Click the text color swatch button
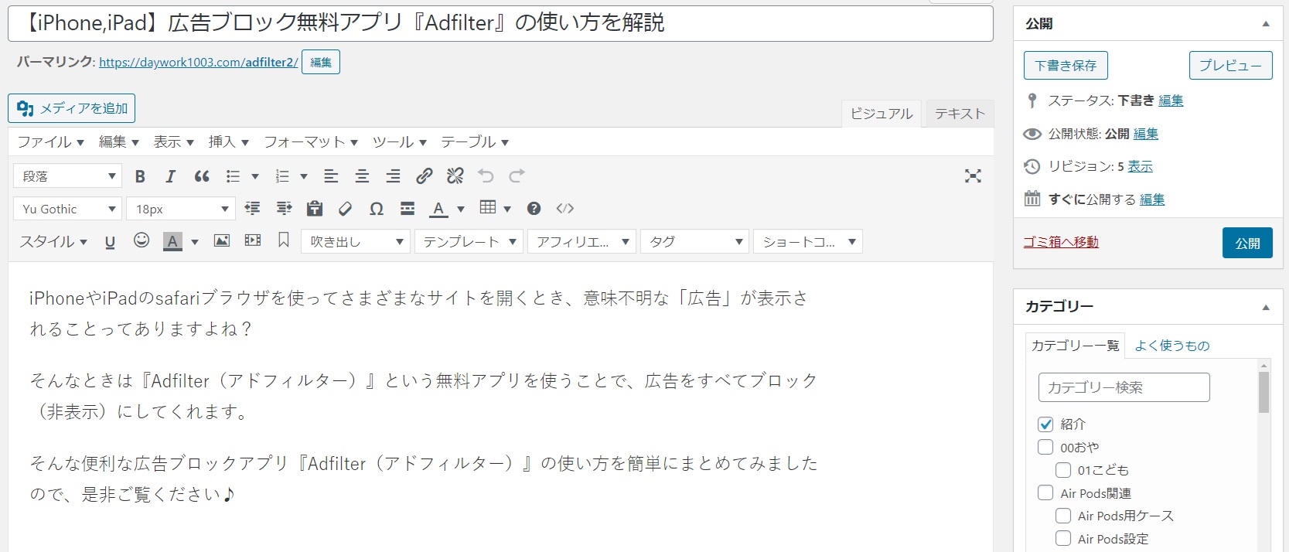This screenshot has width=1289, height=552. coord(438,209)
